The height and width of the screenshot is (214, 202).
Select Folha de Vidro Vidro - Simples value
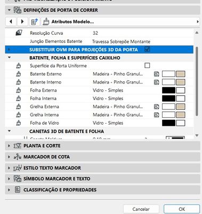click(108, 123)
